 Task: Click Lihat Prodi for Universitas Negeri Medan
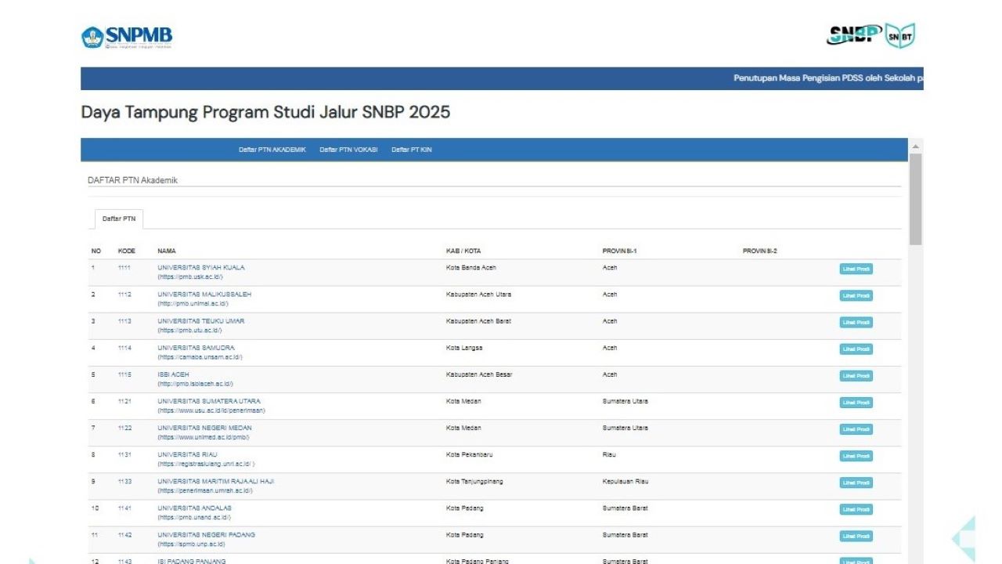click(x=856, y=429)
